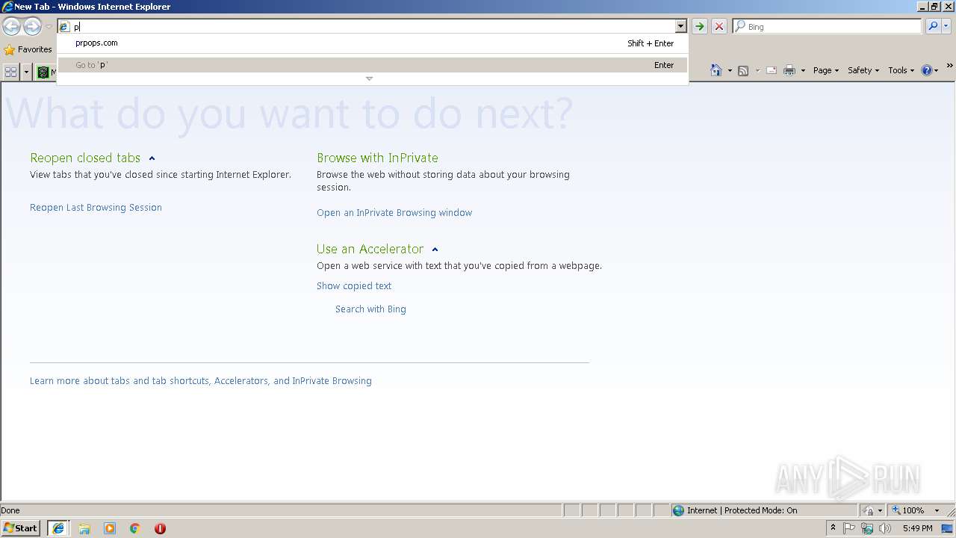Open the Favorites star button
Screen dimensions: 956x538
click(28, 49)
